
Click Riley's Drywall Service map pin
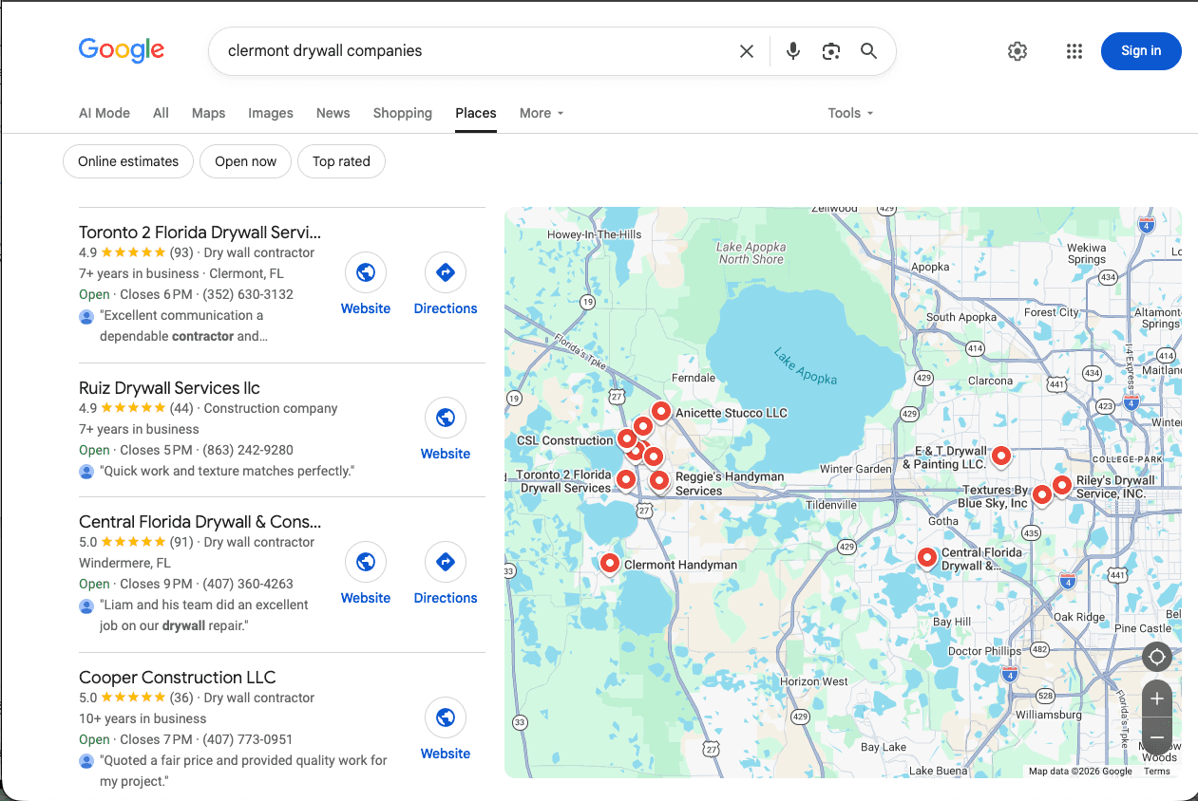(x=1062, y=486)
